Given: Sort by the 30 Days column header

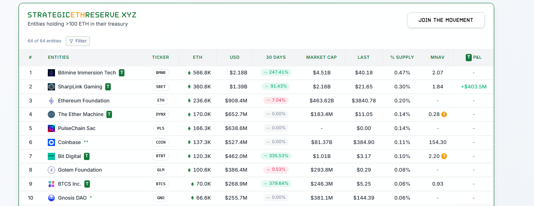Looking at the screenshot, I should pos(276,58).
